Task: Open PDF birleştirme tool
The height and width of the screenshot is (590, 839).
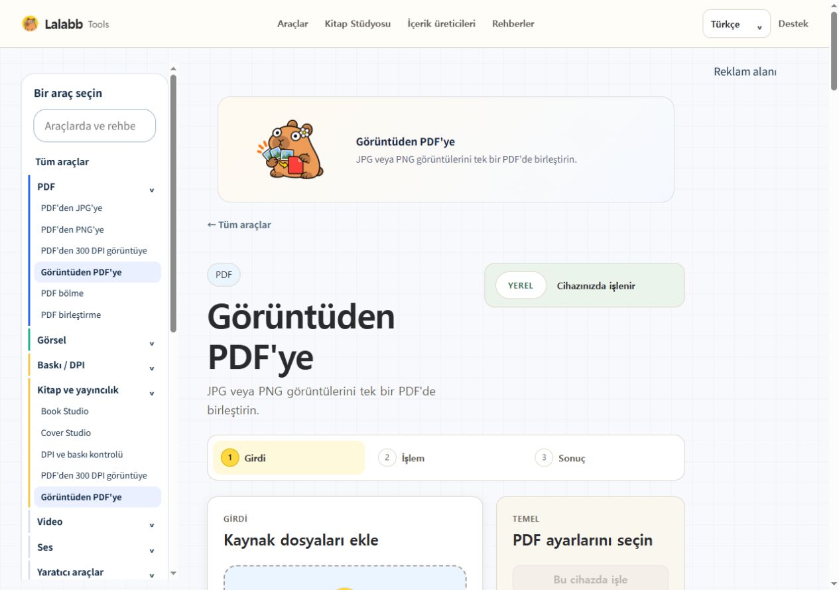Action: pyautogui.click(x=71, y=315)
